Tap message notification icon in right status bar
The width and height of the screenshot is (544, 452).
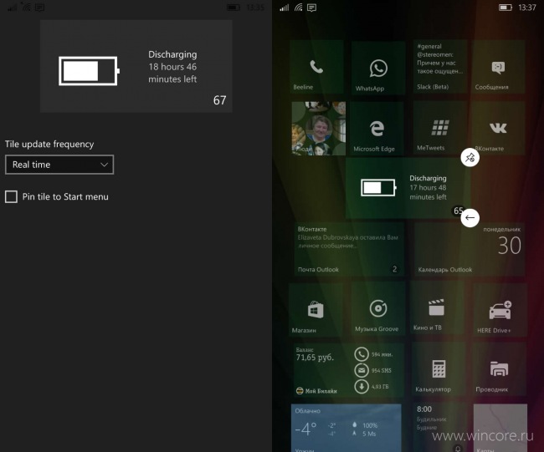(312, 8)
